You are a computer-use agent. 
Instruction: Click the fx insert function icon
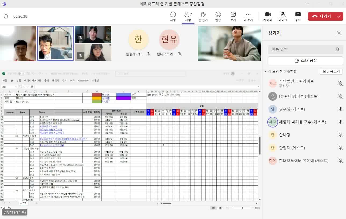pyautogui.click(x=32, y=87)
